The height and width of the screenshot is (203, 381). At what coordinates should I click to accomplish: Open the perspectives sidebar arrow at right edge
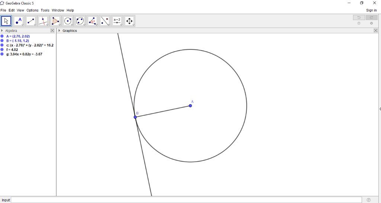(x=380, y=109)
